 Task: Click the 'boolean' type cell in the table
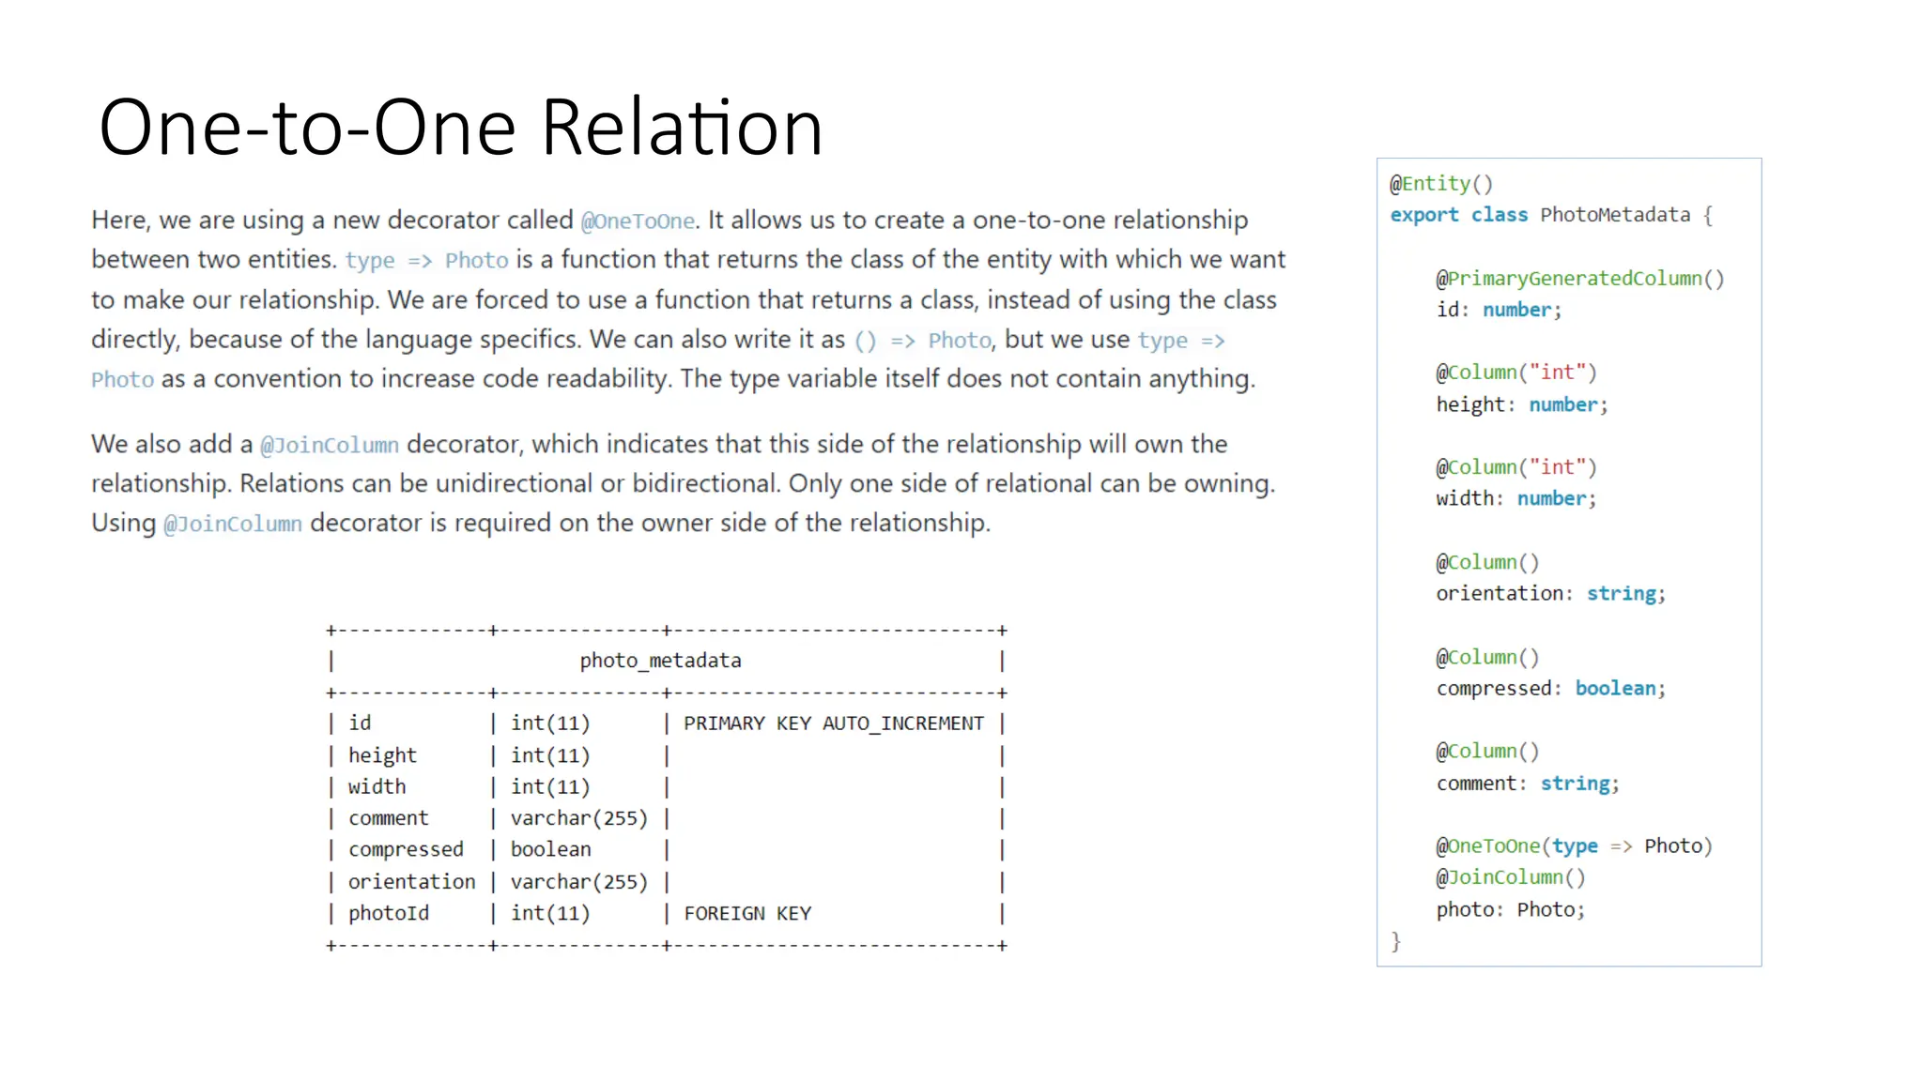tap(550, 849)
